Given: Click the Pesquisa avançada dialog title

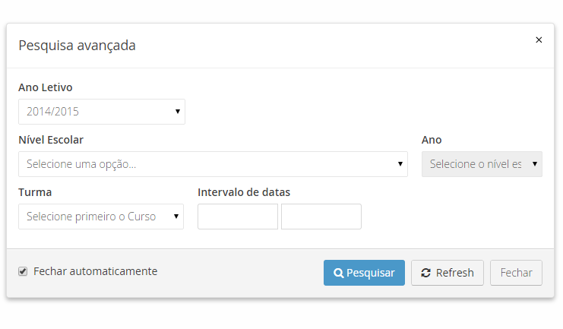Looking at the screenshot, I should [x=77, y=46].
